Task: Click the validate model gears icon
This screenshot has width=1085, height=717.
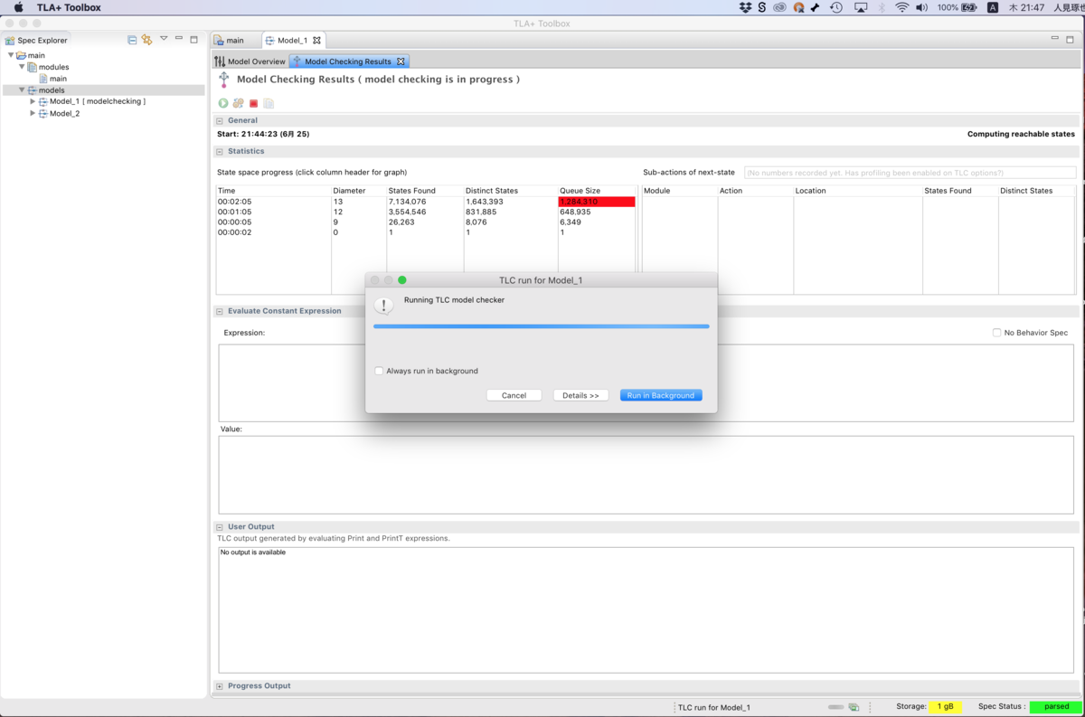Action: (239, 103)
